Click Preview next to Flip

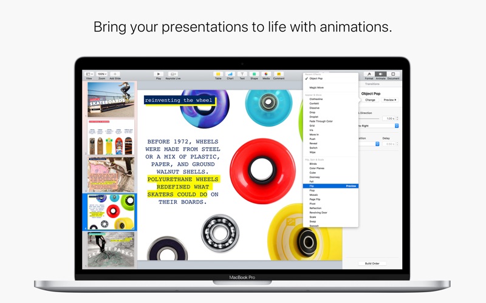351,186
